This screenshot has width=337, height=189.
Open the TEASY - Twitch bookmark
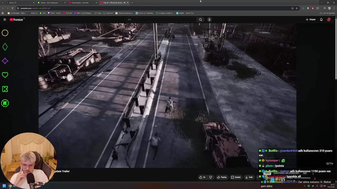54,13
